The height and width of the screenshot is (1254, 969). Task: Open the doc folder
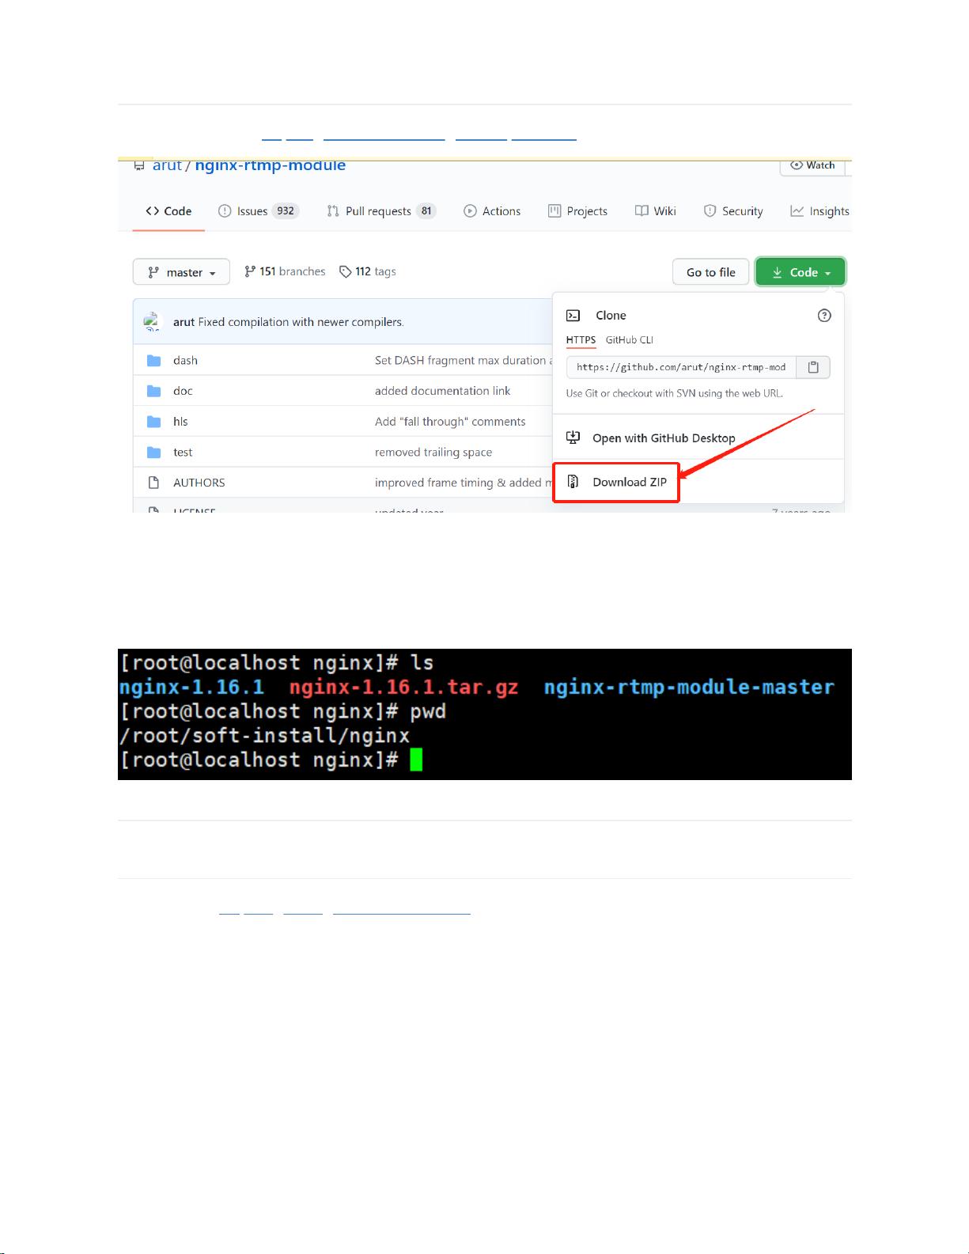click(183, 391)
